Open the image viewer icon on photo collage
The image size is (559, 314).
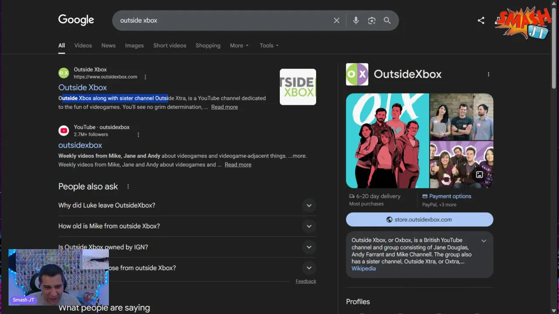(479, 175)
